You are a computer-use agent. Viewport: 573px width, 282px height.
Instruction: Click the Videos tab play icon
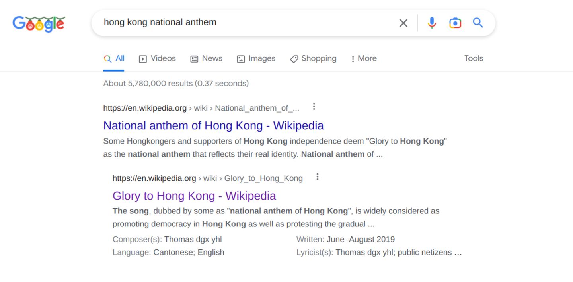point(143,59)
